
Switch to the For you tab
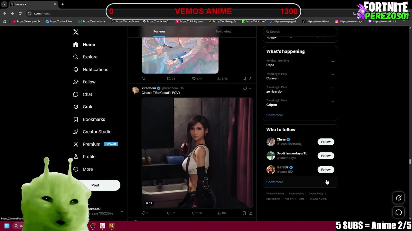159,31
